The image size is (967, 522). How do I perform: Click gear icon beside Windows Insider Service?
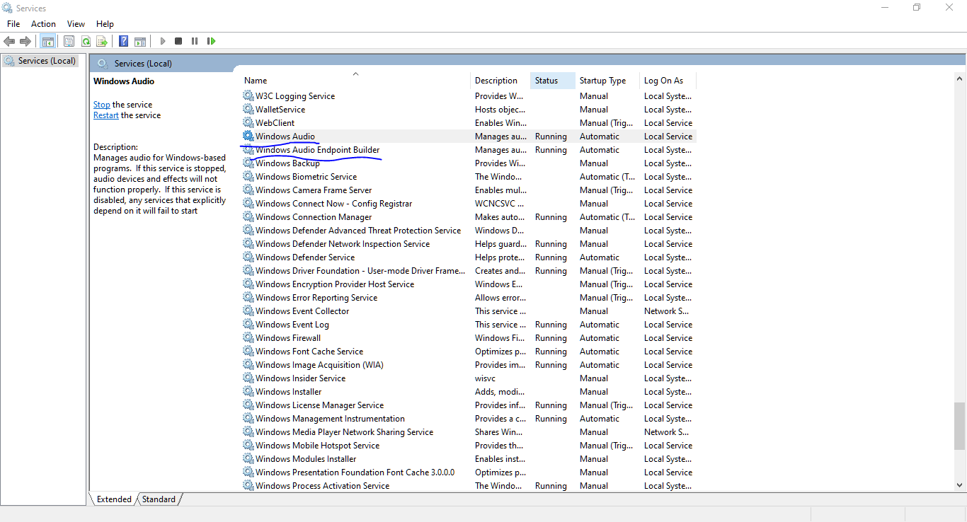[x=248, y=378]
